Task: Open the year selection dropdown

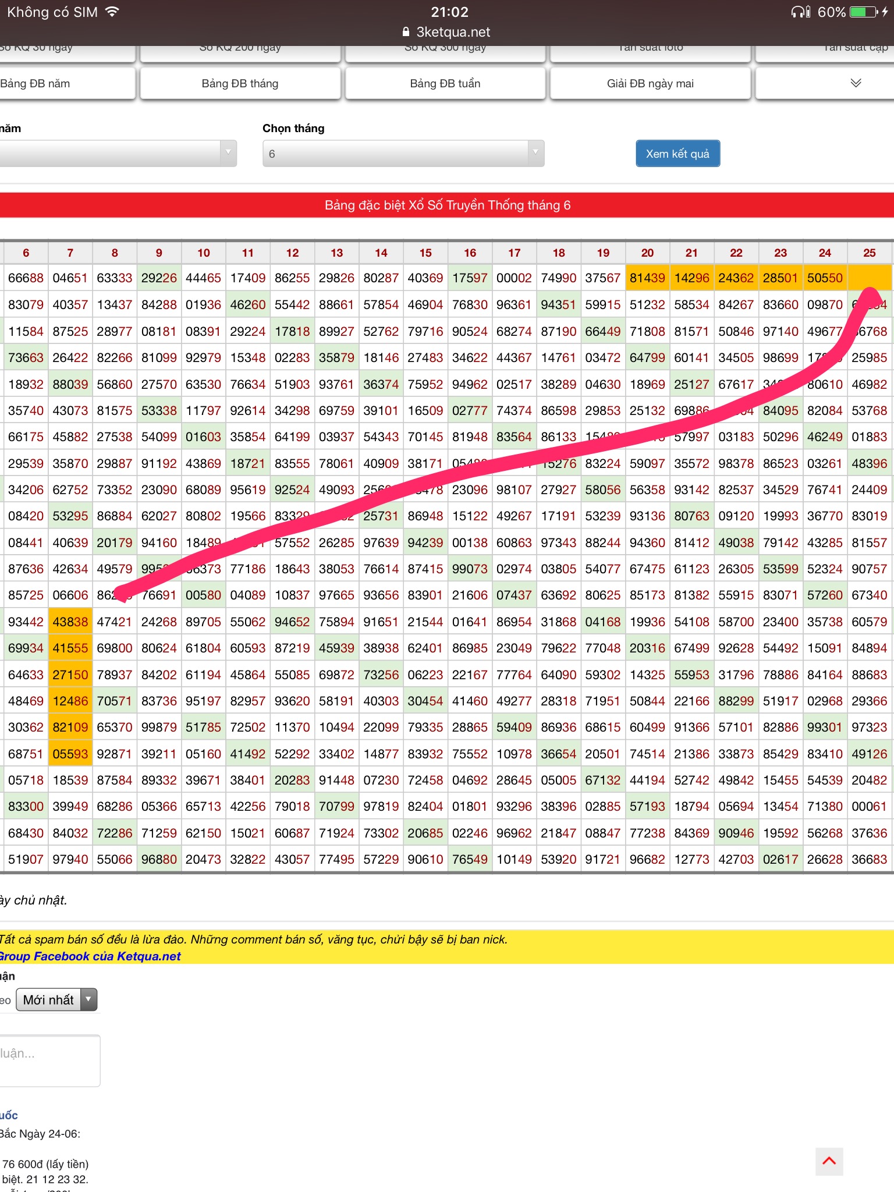Action: pos(116,154)
